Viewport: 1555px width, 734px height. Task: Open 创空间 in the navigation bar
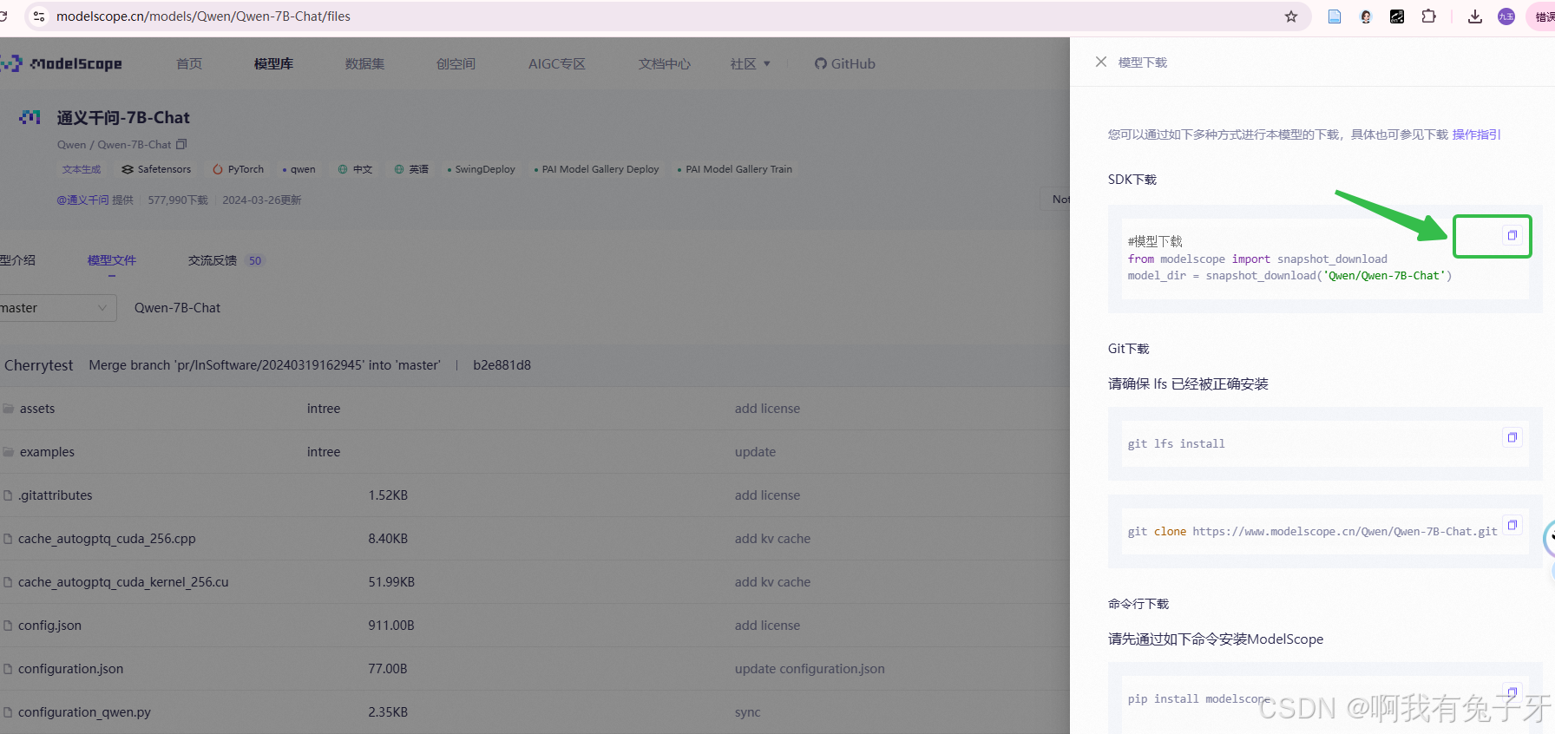click(x=456, y=63)
